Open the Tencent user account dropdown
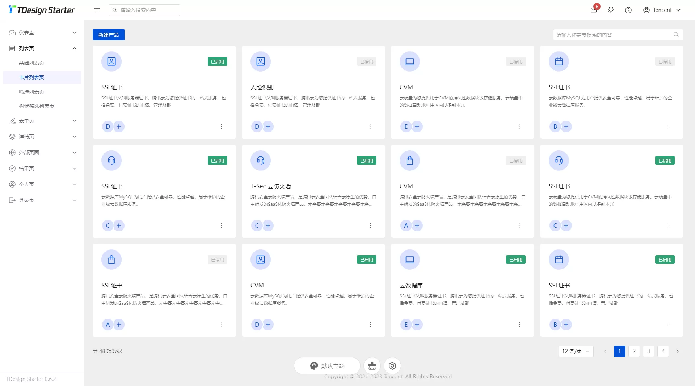The image size is (695, 386). click(x=662, y=10)
